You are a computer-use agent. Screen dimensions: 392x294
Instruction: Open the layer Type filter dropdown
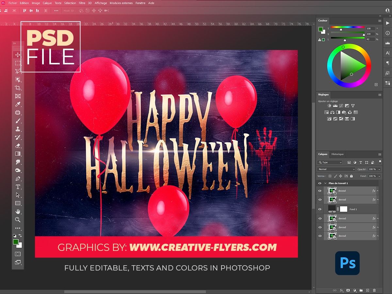point(330,162)
